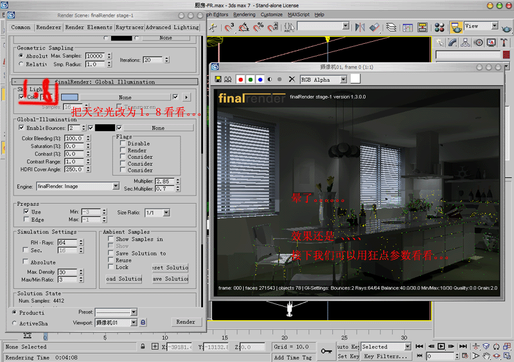514x362 pixels.
Task: Switch to Display command panel tab
Action: click(491, 42)
